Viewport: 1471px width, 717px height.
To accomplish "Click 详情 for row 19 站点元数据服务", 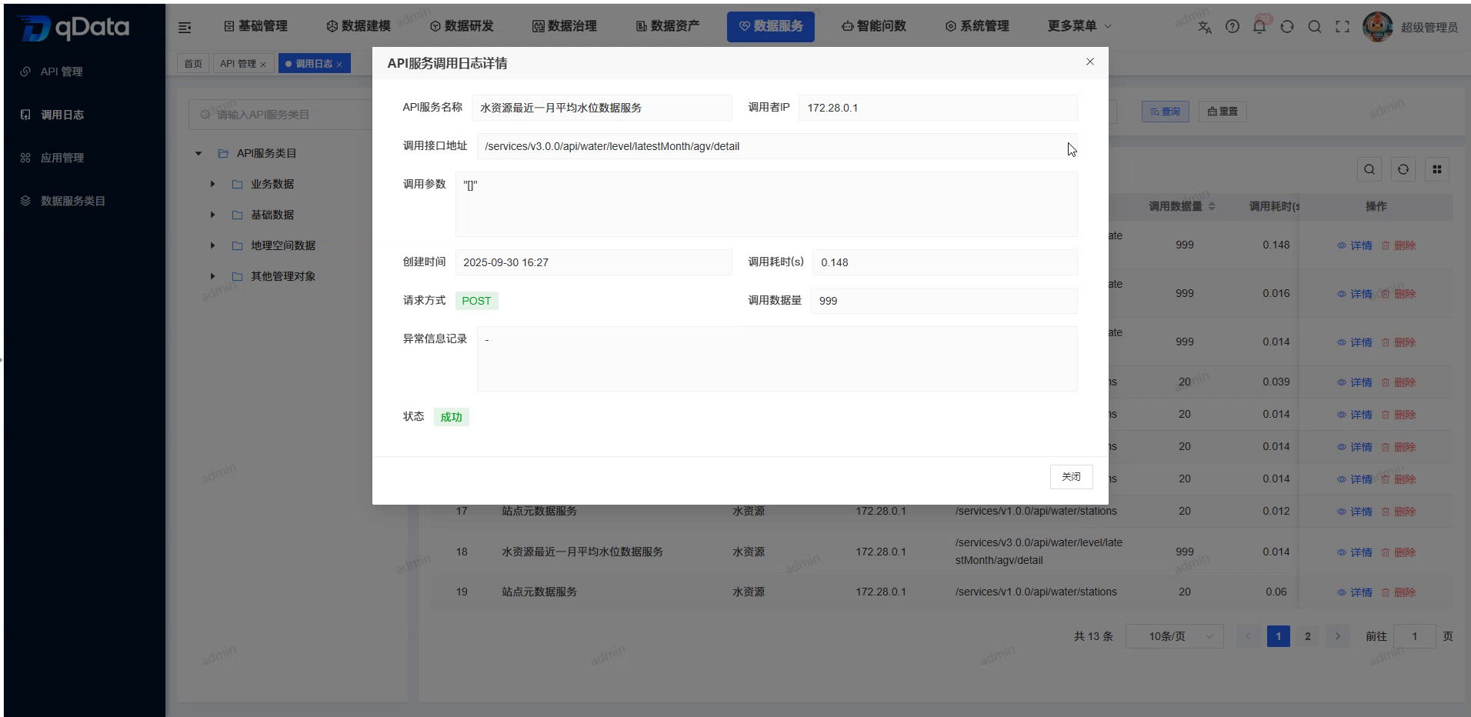I will 1355,592.
